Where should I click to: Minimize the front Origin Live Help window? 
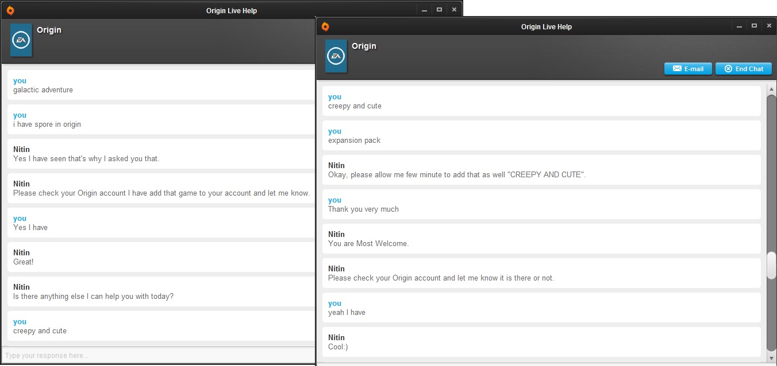pos(739,26)
